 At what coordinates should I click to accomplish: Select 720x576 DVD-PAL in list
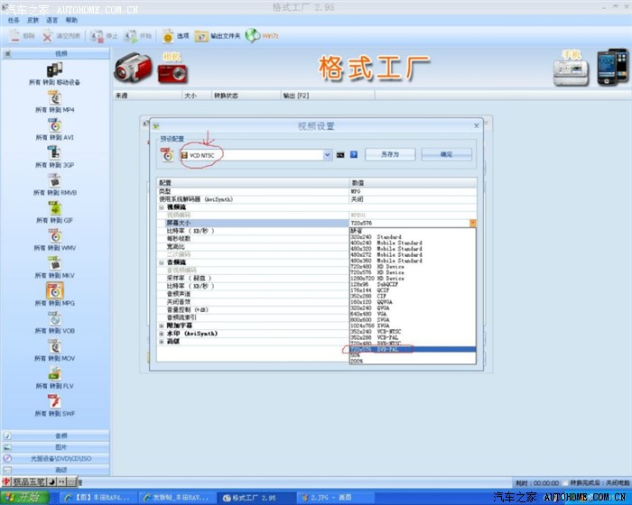pos(413,350)
